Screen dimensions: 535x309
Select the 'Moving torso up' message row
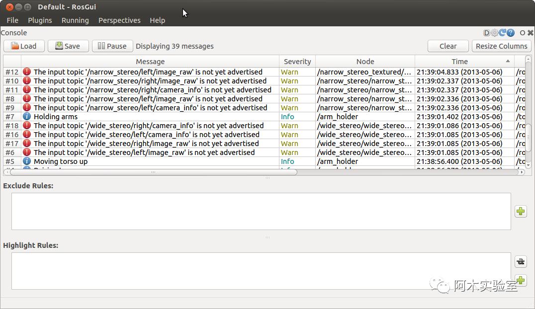pos(149,161)
